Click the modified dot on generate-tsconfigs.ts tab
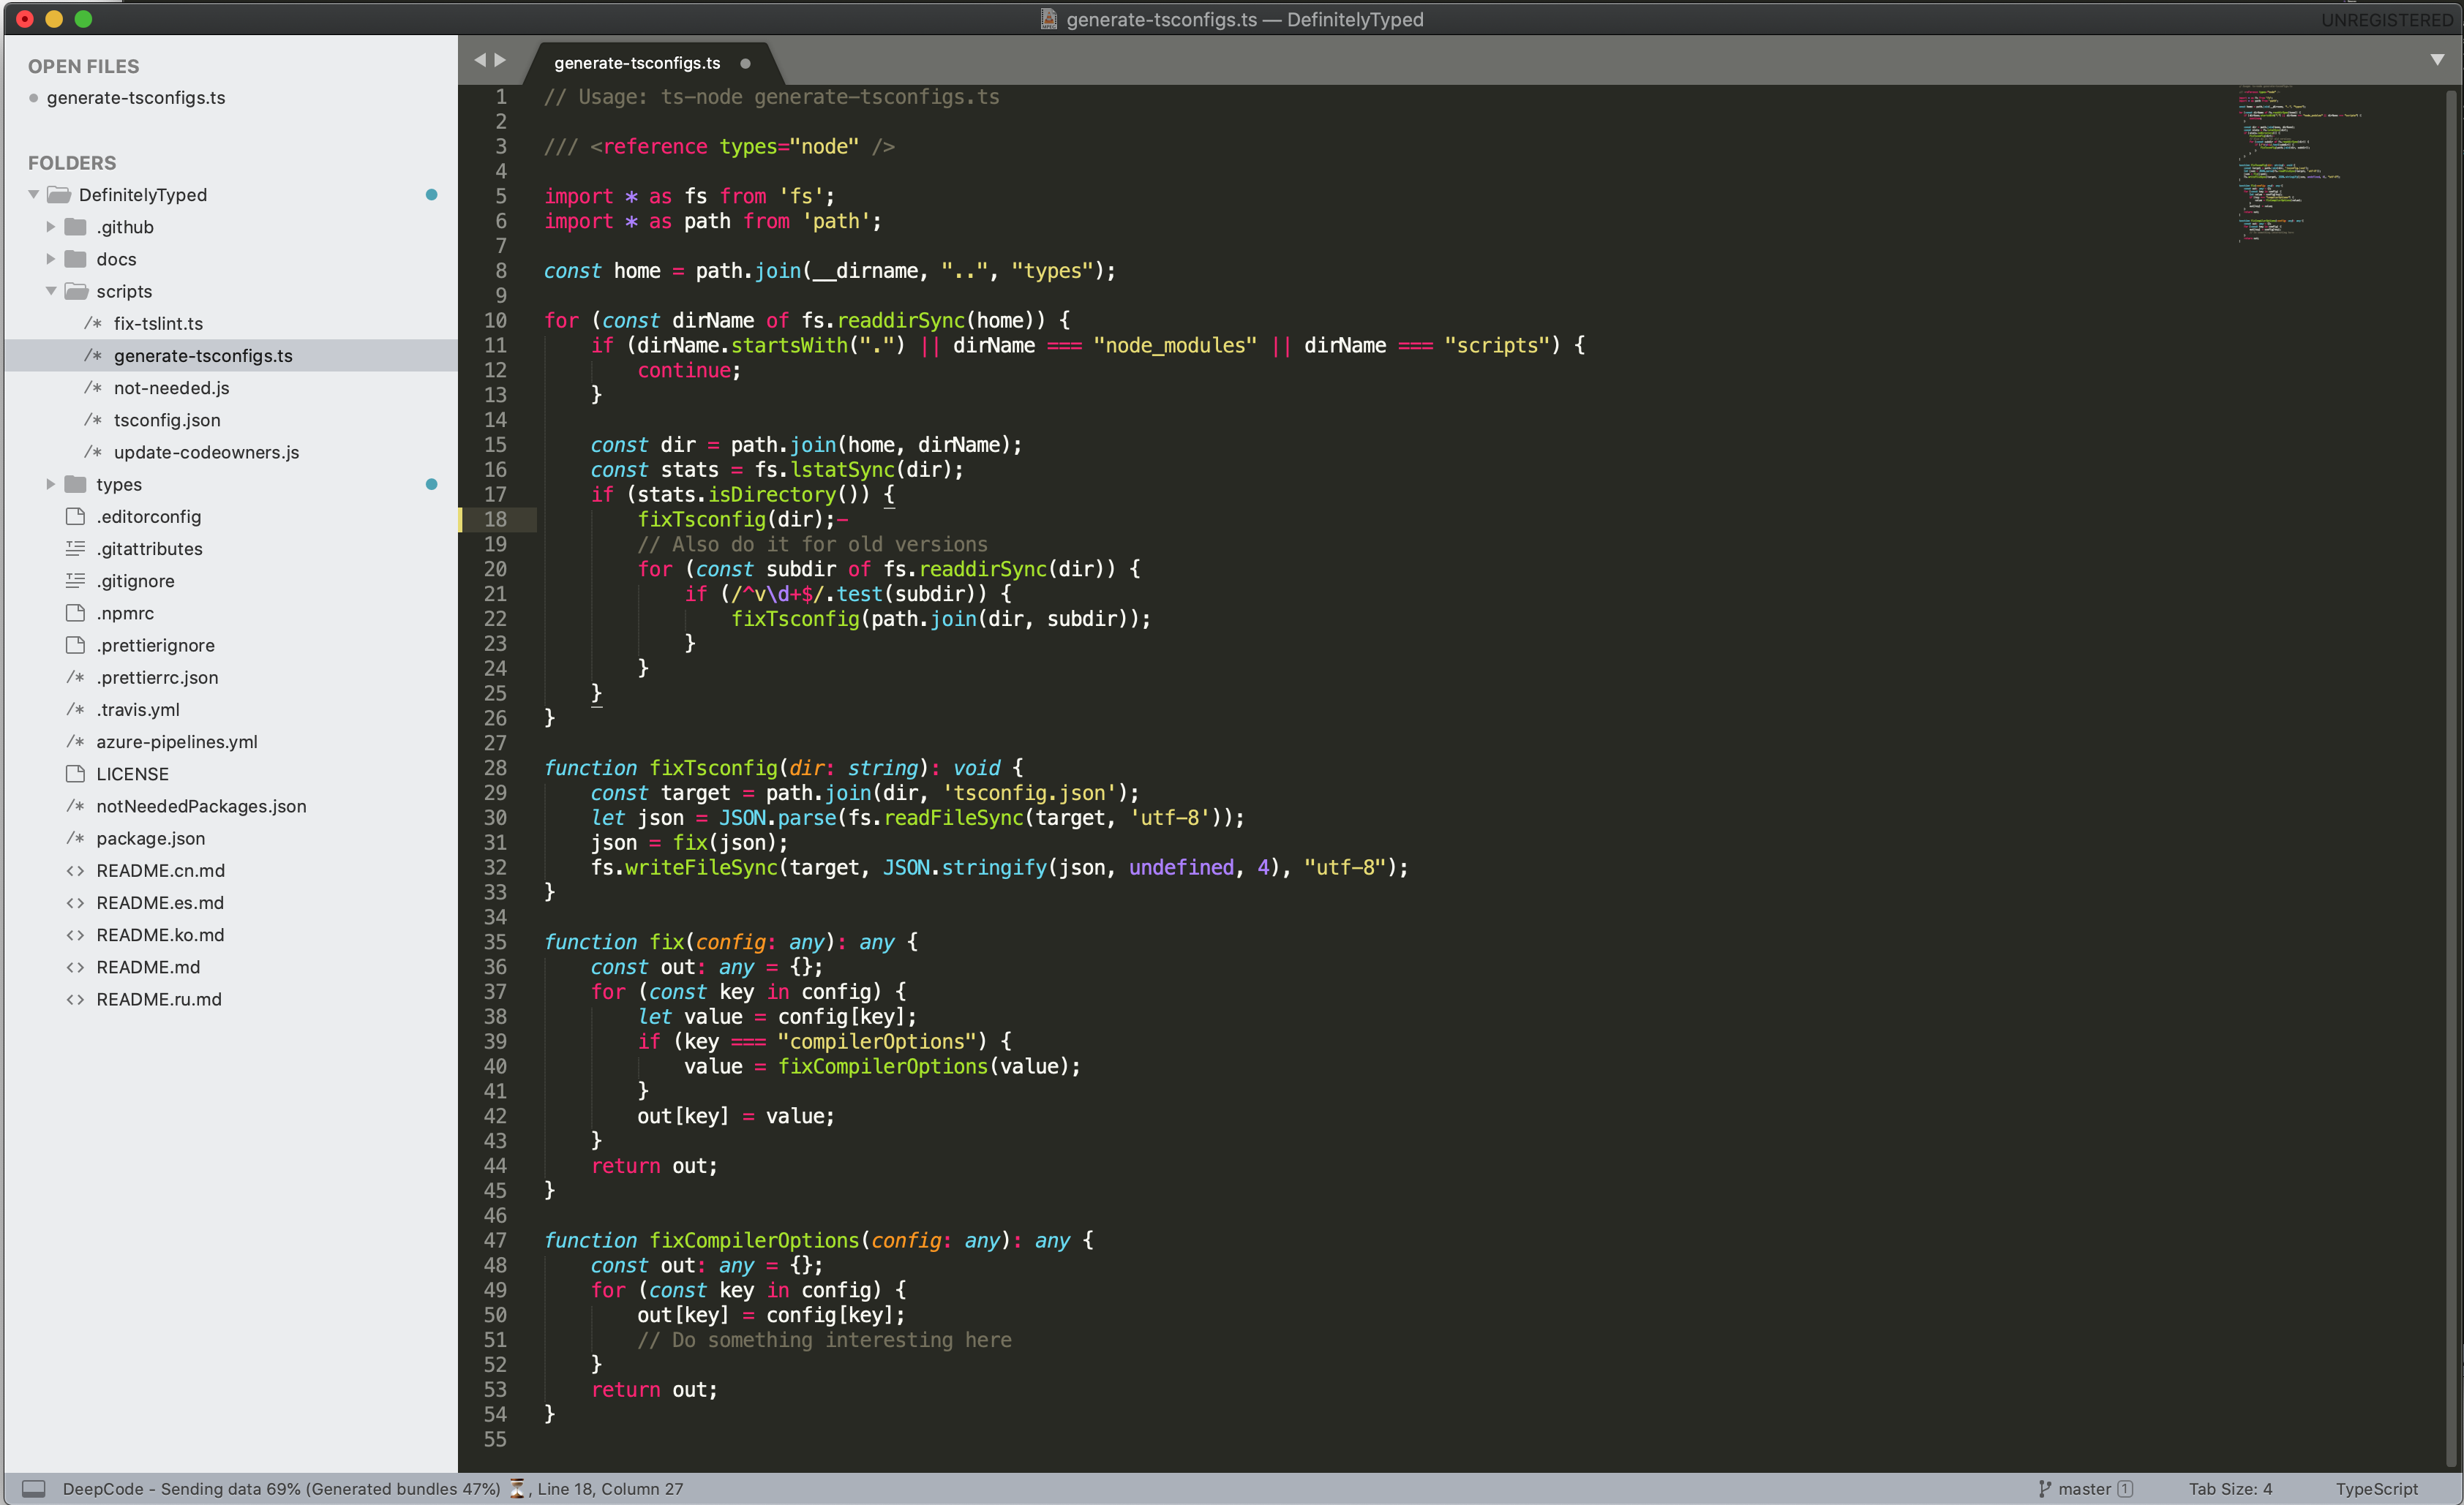Image resolution: width=2464 pixels, height=1505 pixels. point(745,63)
